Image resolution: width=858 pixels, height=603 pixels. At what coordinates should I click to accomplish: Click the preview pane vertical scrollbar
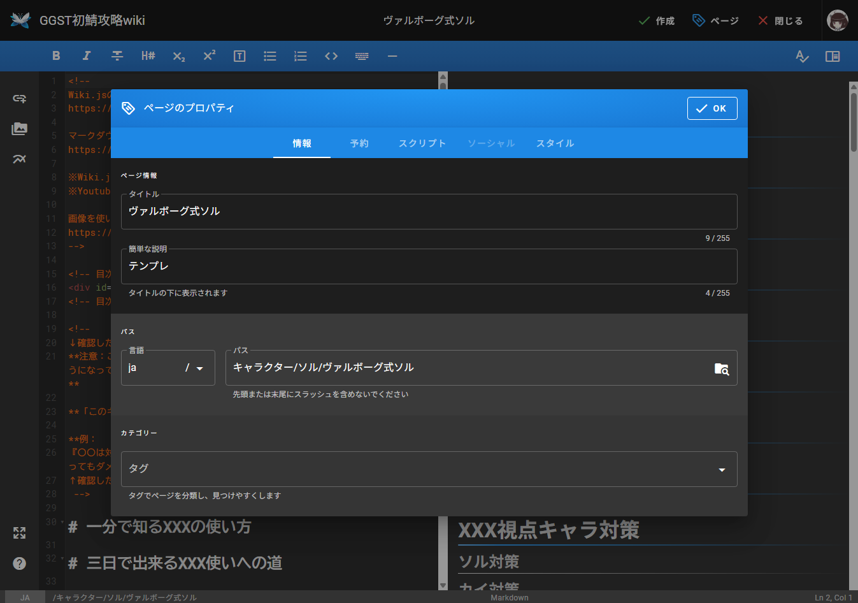pos(854,122)
